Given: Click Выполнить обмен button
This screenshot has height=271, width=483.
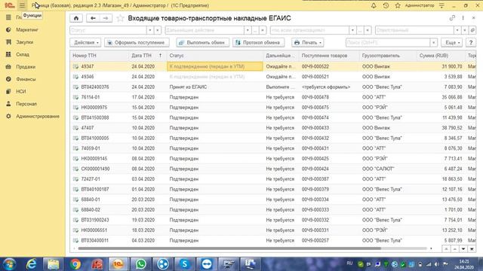Looking at the screenshot, I should (x=203, y=42).
